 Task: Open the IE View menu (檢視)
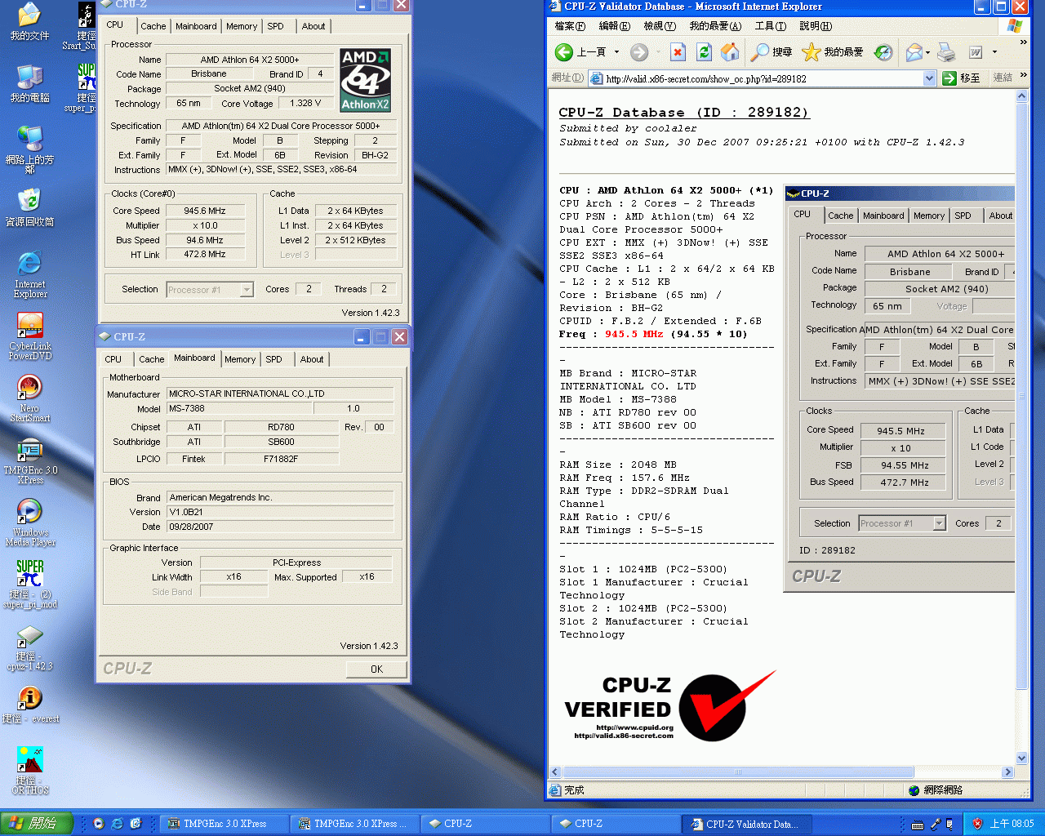click(660, 26)
